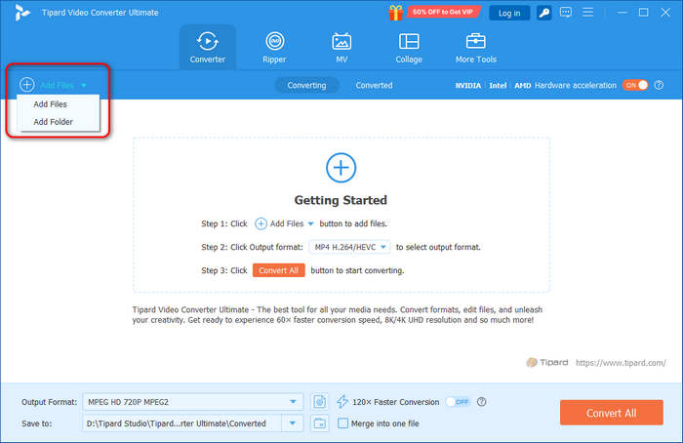The width and height of the screenshot is (683, 443).
Task: Open the feedback chat icon
Action: pos(566,12)
